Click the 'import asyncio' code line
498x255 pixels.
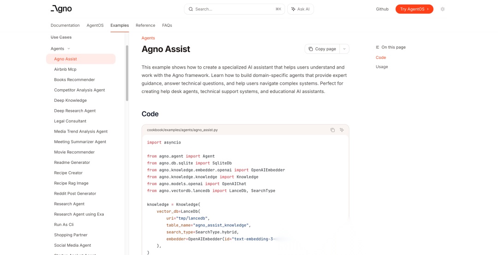(x=164, y=142)
